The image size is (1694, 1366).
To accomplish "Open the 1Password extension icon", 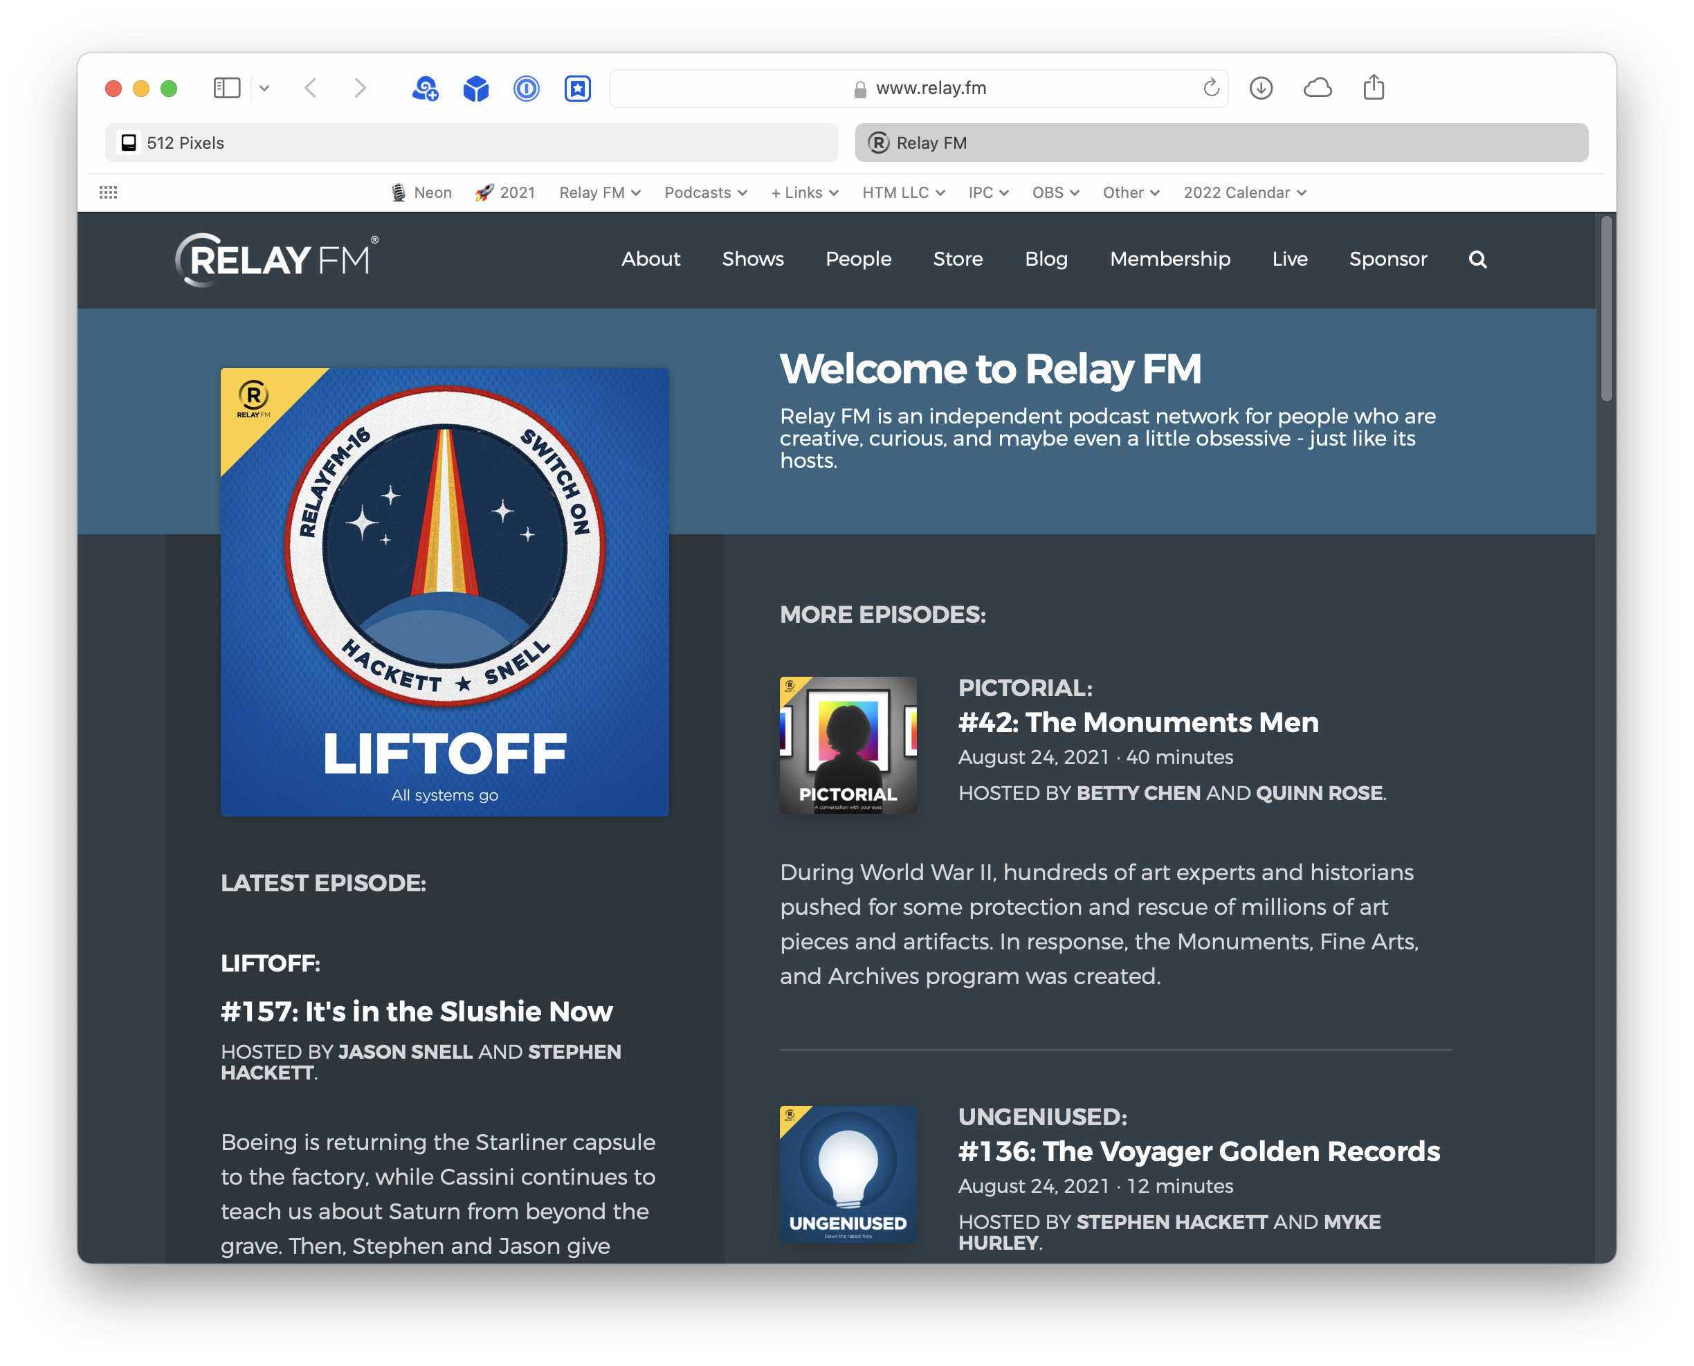I will 526,88.
